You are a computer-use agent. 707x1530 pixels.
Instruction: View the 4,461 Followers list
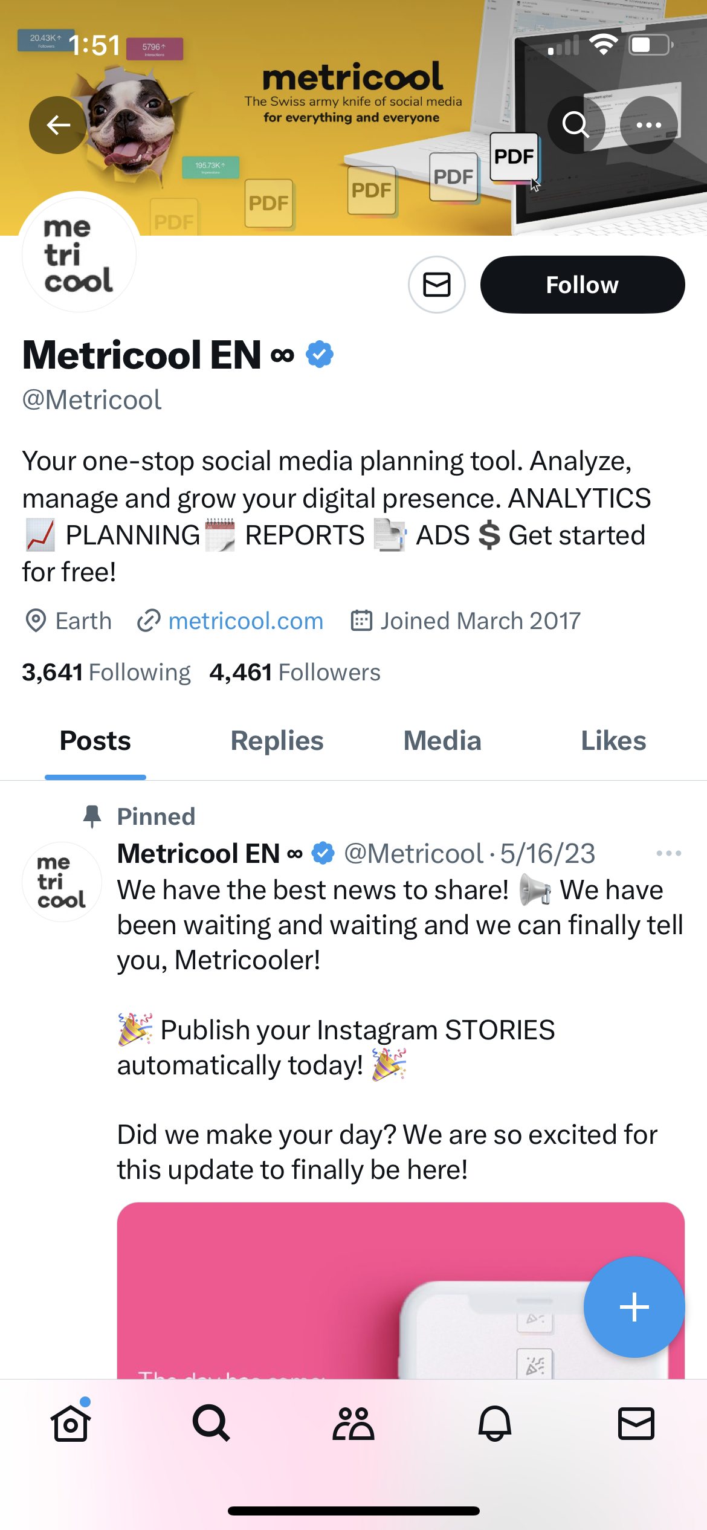point(295,673)
